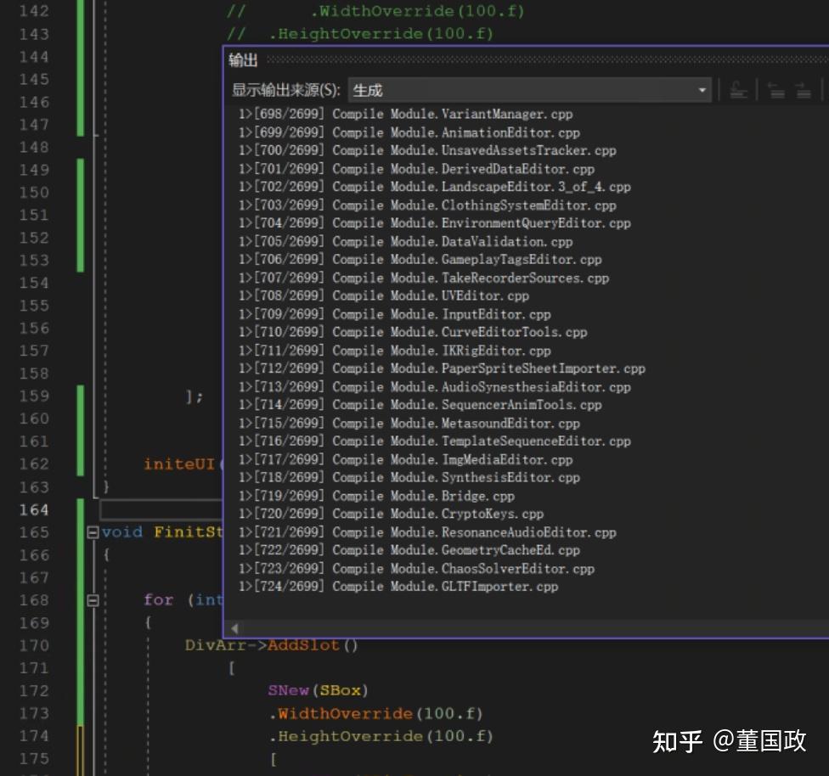Select output line Module.ClothingSystemEditor.cpp
The height and width of the screenshot is (776, 829).
(427, 205)
